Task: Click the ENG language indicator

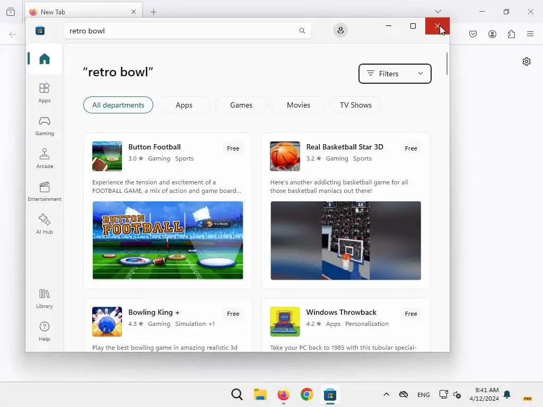Action: (424, 394)
